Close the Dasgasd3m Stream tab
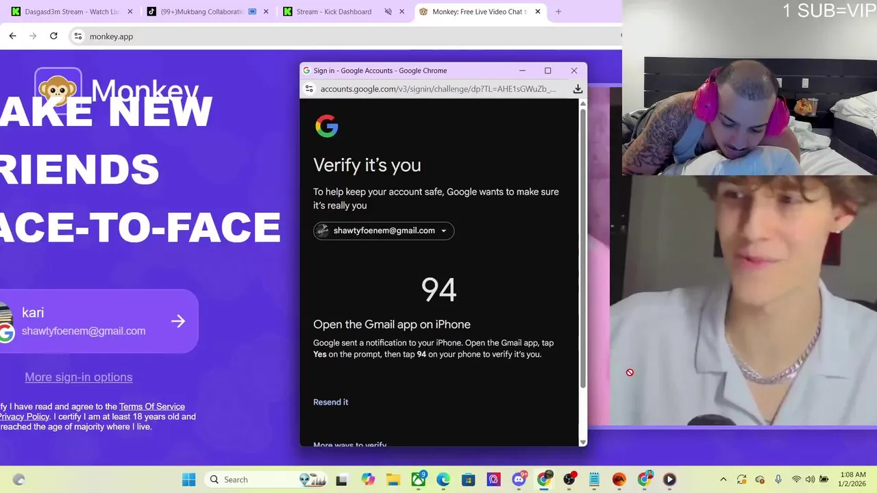This screenshot has height=493, width=877. 130,12
